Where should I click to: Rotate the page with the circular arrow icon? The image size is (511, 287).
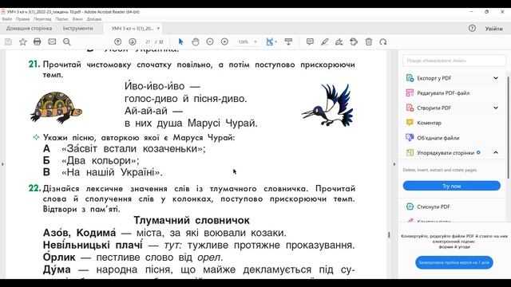click(x=383, y=41)
